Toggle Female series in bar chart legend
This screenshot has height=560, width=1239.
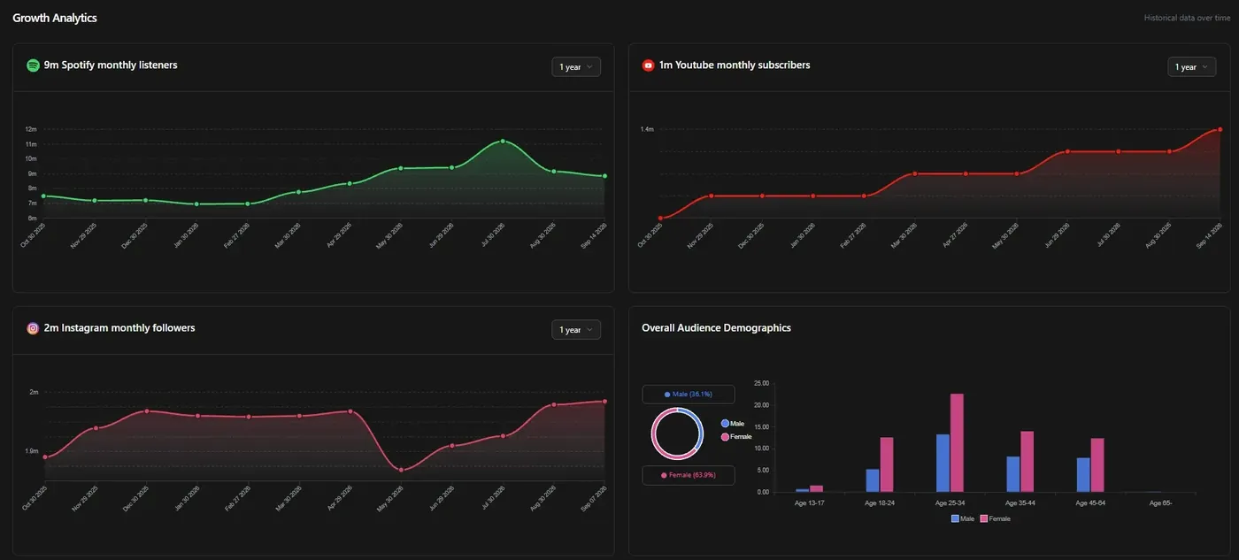(x=996, y=518)
